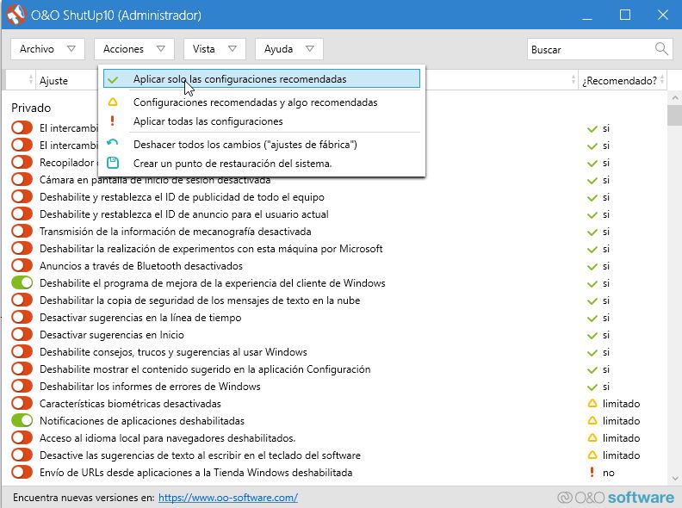Click the search magnifier icon
The image size is (682, 508).
coord(661,49)
